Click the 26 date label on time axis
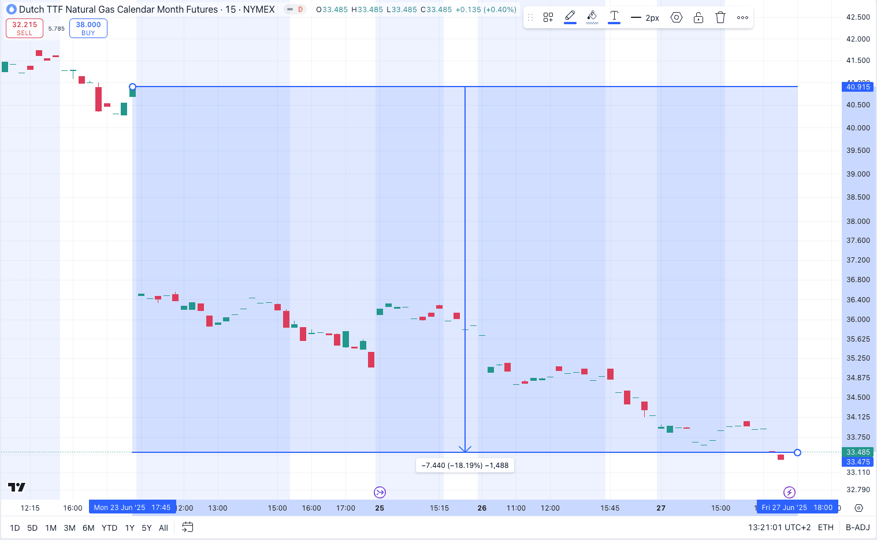 (x=482, y=508)
